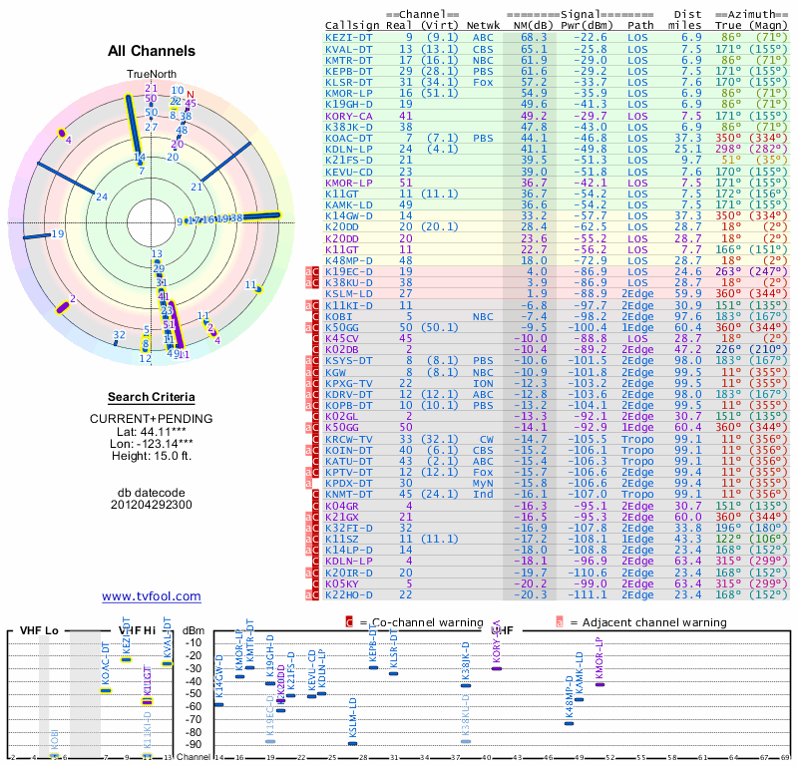Select the KEZI-DT callsign in the table

tap(348, 38)
